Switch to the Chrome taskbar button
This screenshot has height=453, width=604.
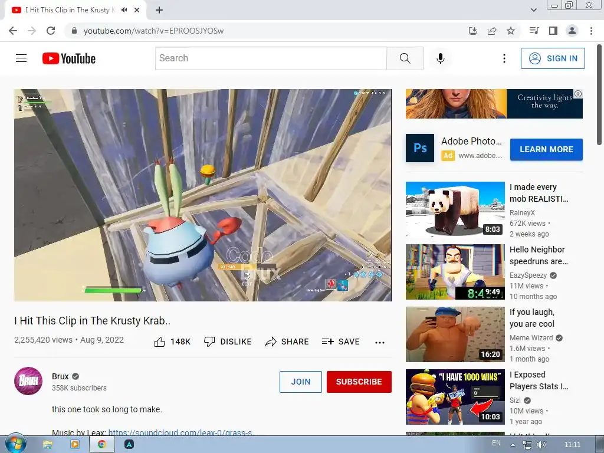(102, 445)
